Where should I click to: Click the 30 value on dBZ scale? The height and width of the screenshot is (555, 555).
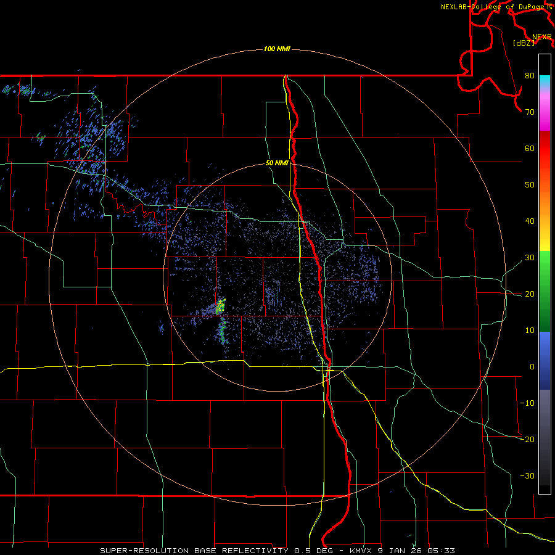(530, 258)
